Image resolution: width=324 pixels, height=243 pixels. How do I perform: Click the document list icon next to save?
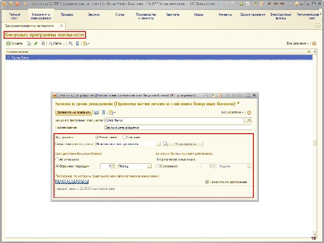[x=103, y=112]
